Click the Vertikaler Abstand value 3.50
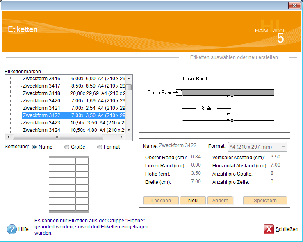 [276, 157]
